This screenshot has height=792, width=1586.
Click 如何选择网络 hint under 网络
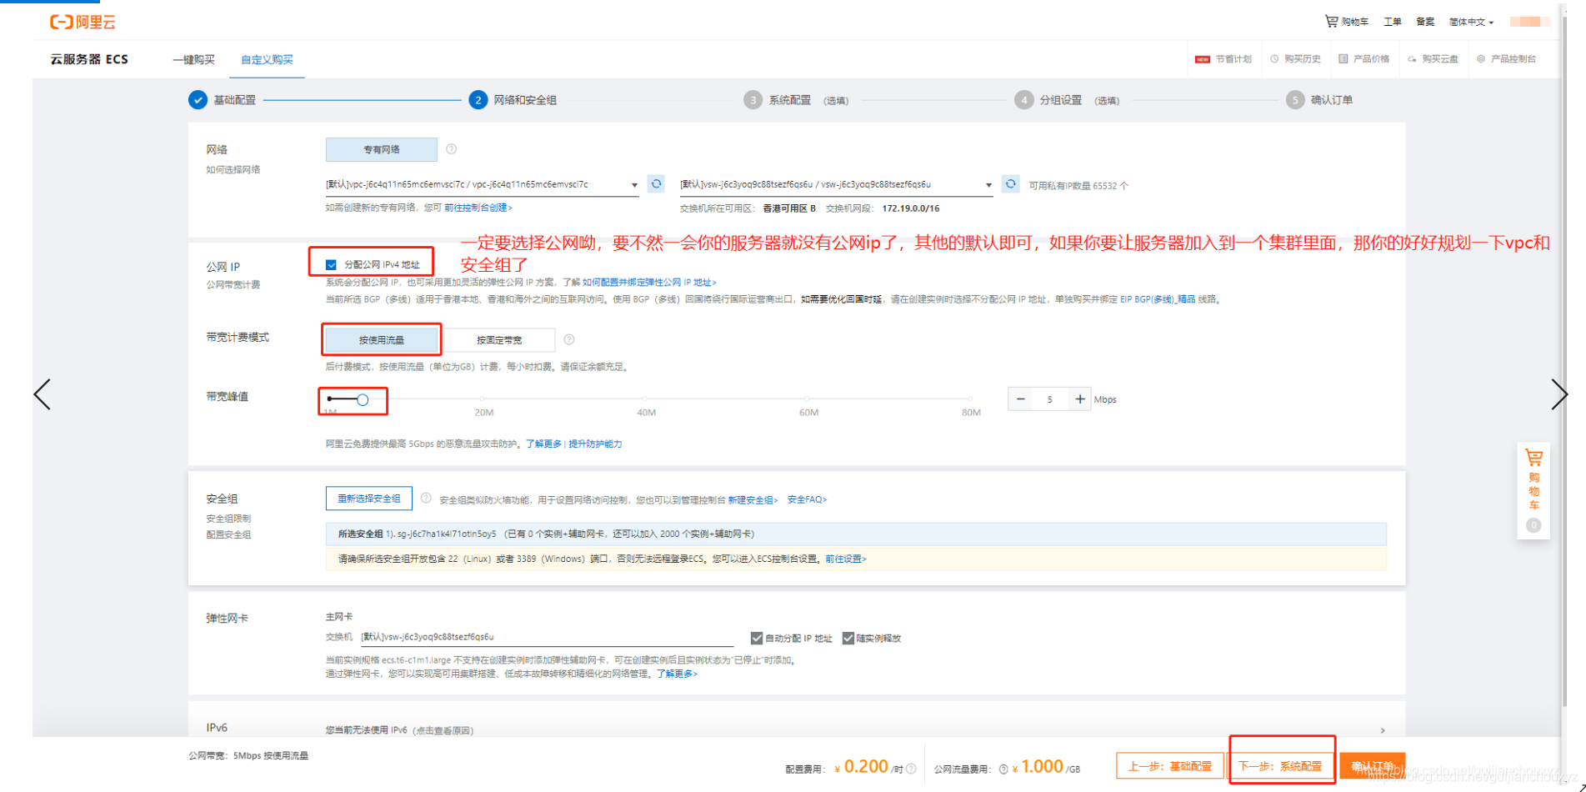click(233, 169)
